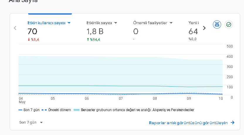Click the 64 new users value
The height and width of the screenshot is (135, 244).
[193, 31]
